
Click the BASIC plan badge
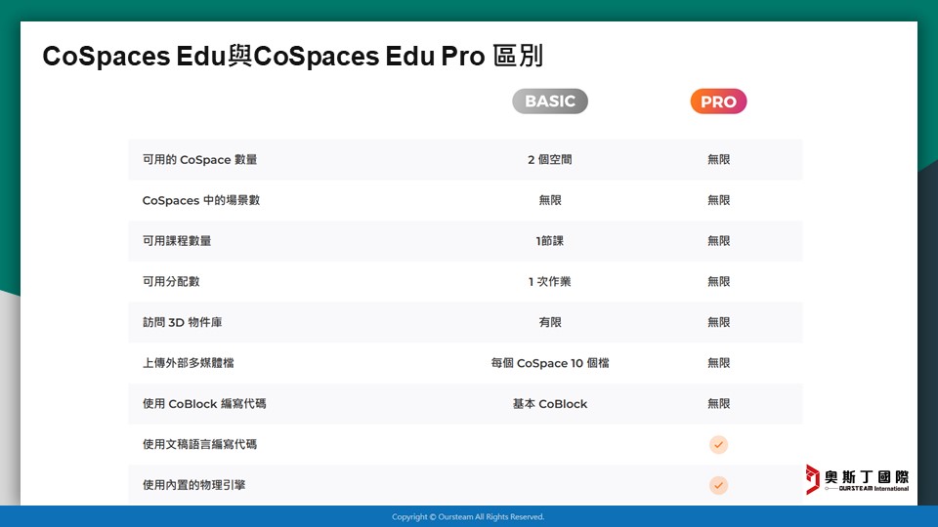click(550, 101)
